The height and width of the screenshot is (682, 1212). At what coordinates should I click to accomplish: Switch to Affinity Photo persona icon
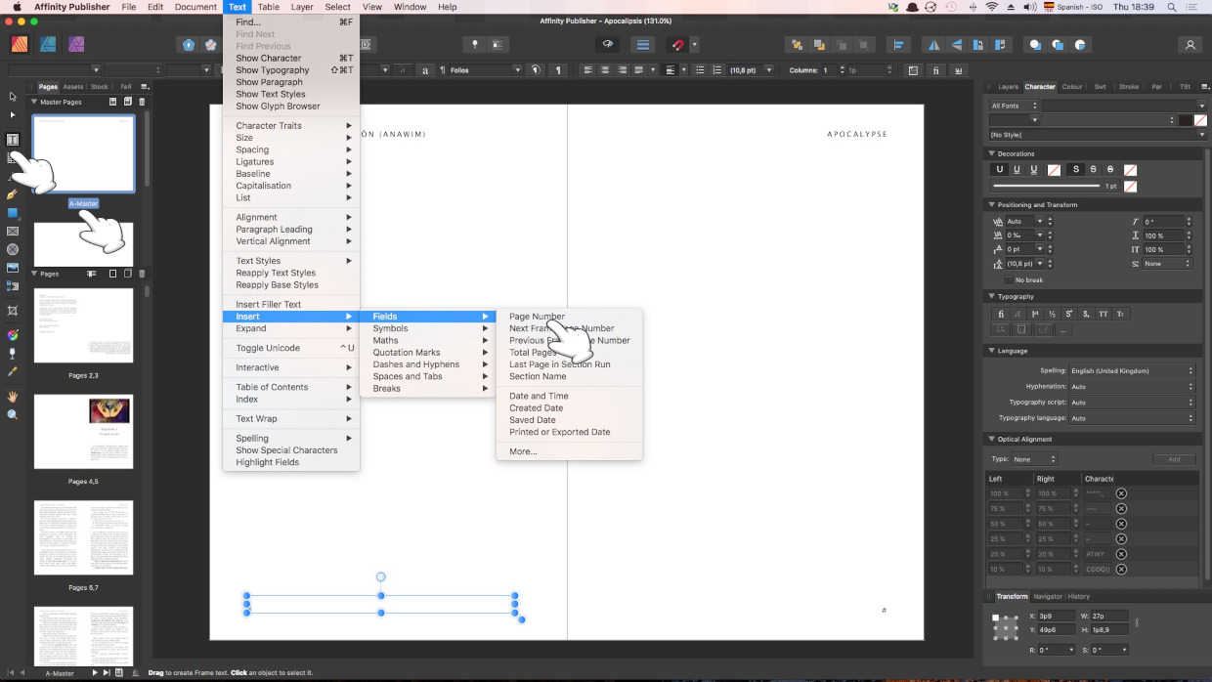click(76, 44)
